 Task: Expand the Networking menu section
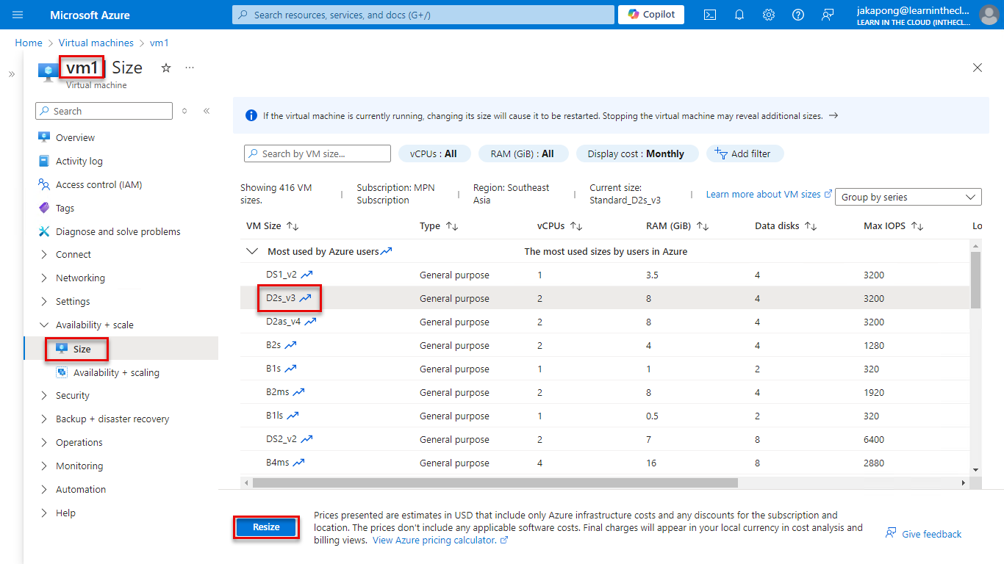(x=44, y=278)
